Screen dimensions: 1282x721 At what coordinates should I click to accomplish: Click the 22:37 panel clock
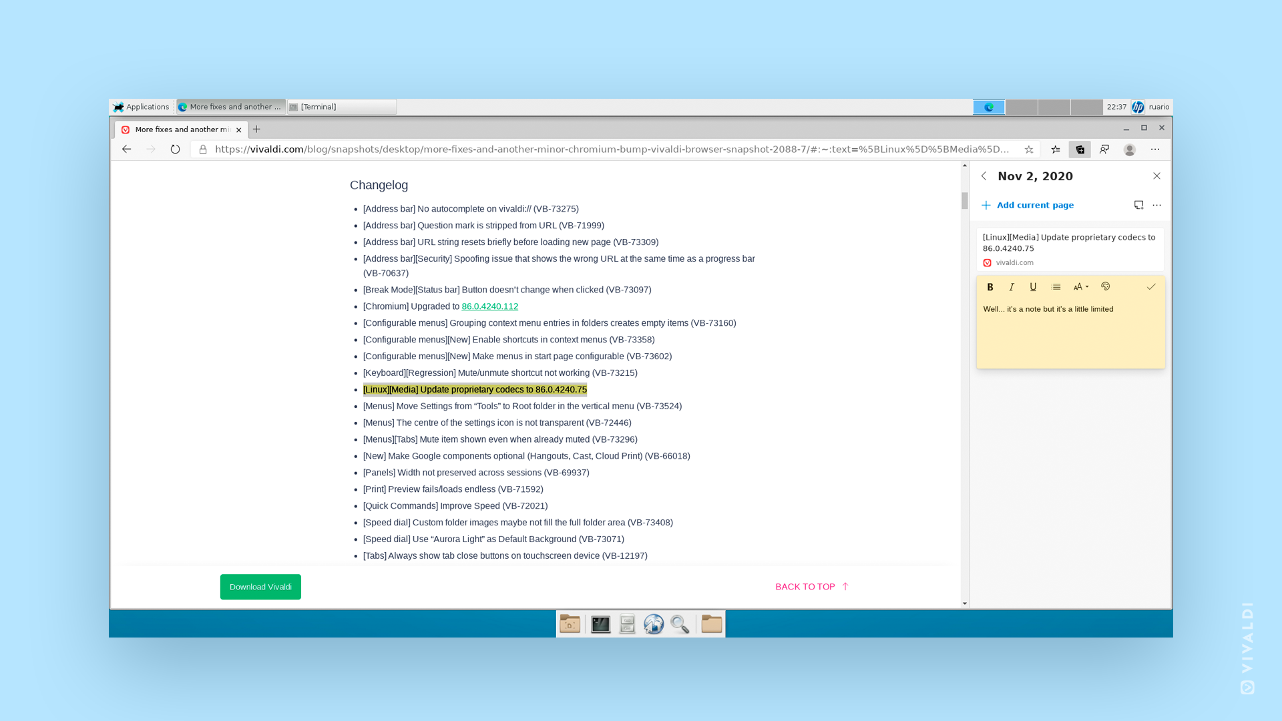click(x=1116, y=107)
